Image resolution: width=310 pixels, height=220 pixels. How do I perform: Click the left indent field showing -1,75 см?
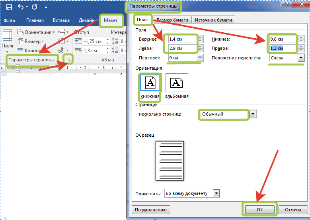tap(94, 41)
